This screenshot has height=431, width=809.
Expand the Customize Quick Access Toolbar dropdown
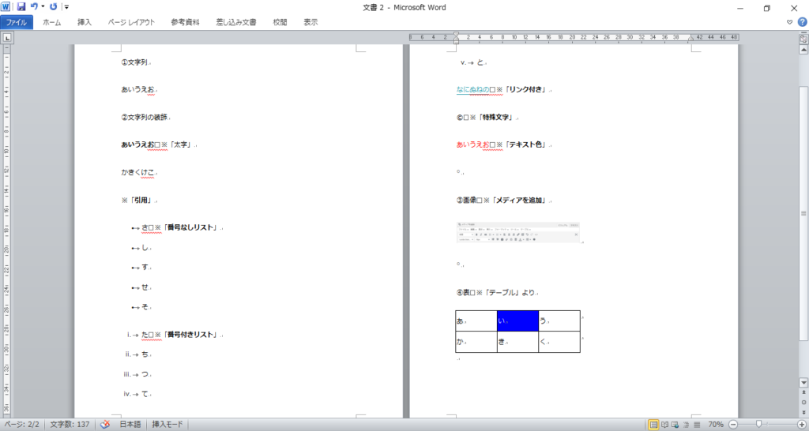click(66, 7)
